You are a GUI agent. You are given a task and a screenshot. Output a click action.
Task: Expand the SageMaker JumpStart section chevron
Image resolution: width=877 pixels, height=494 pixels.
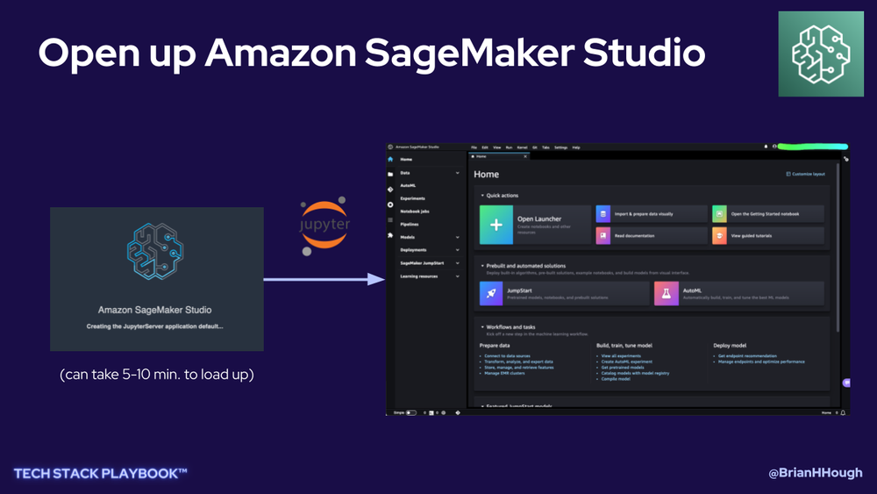458,263
